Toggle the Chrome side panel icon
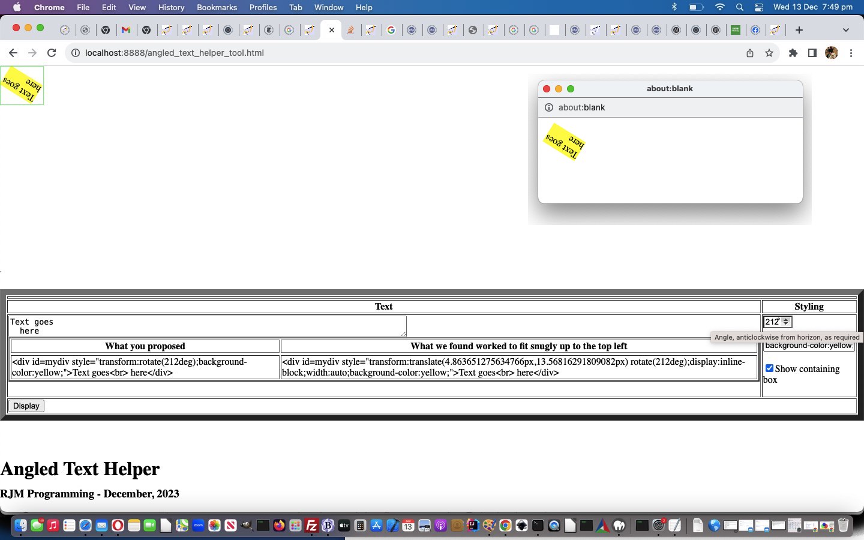 pos(812,53)
